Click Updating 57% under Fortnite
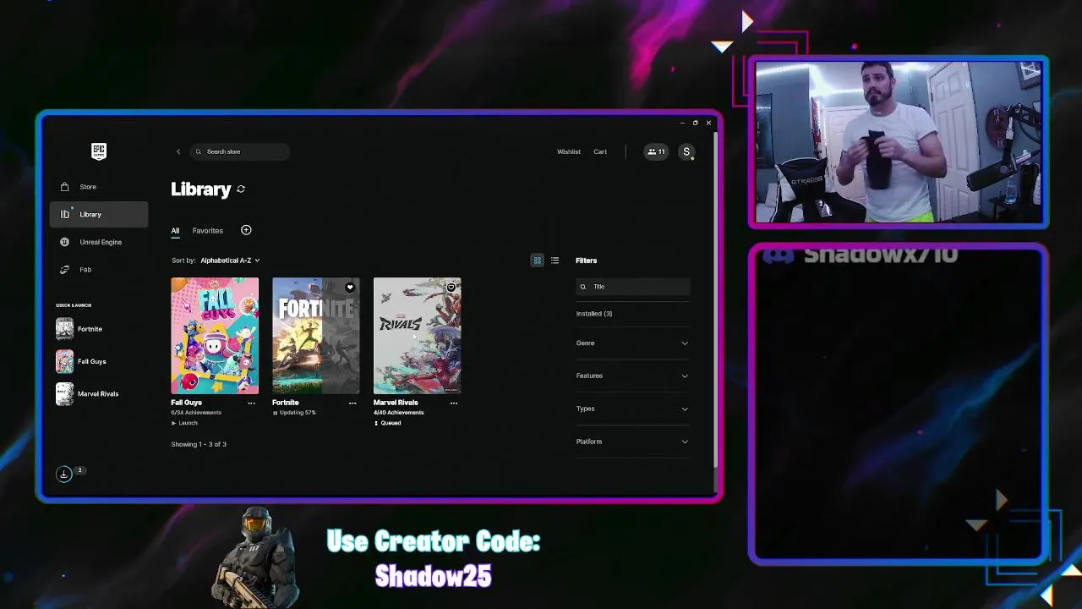This screenshot has height=609, width=1082. [x=294, y=413]
